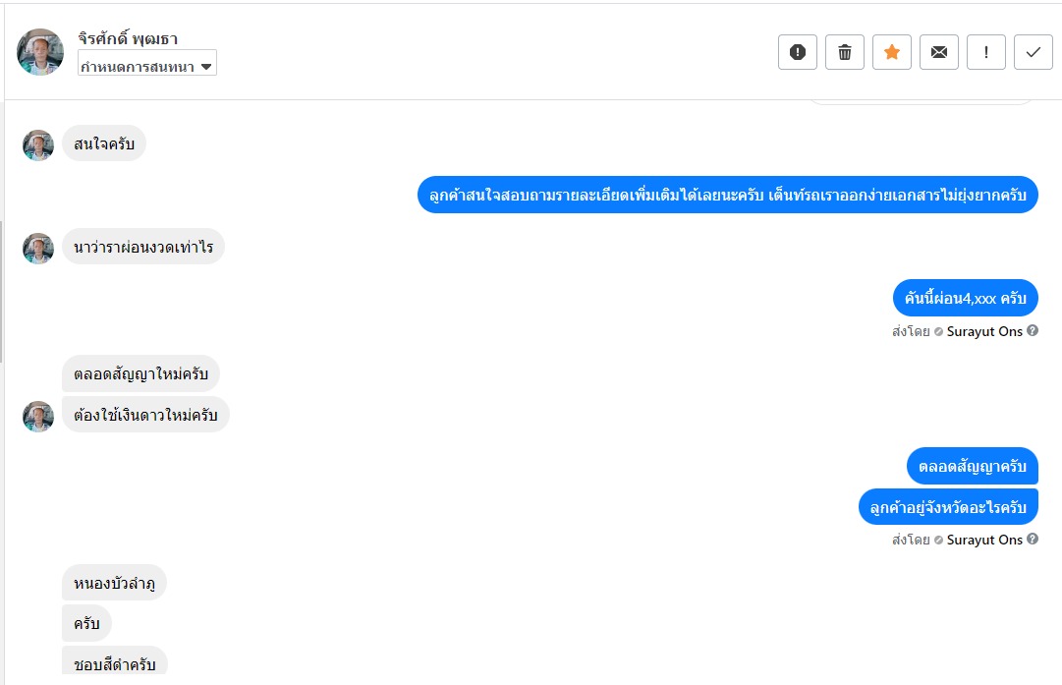Click help icon beside second Surayut Ons
This screenshot has width=1062, height=685.
click(1033, 540)
